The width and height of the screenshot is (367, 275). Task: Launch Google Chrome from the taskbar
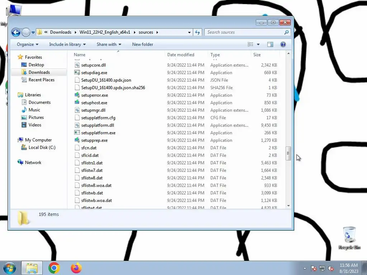pyautogui.click(x=54, y=268)
